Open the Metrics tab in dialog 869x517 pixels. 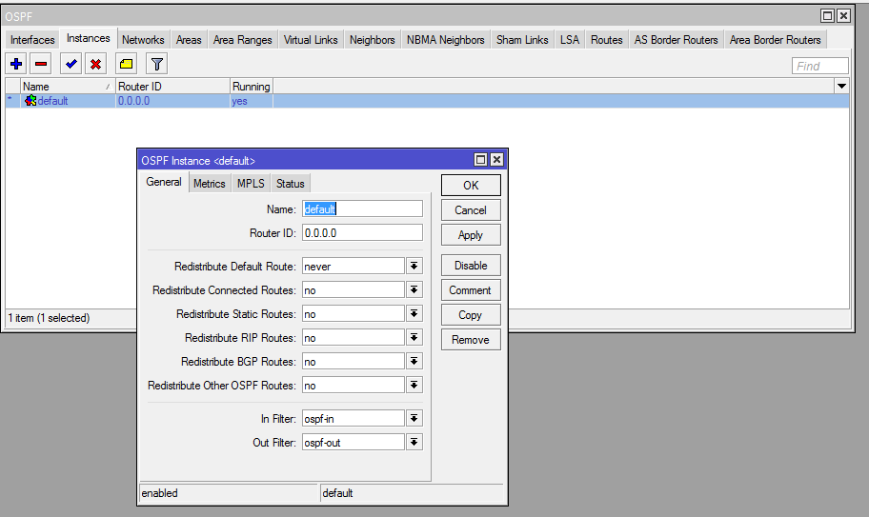[210, 184]
